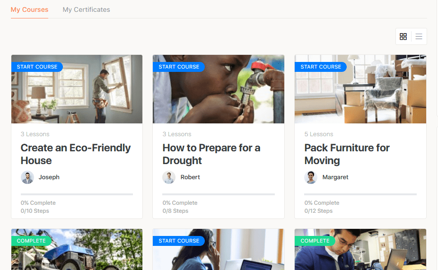Click Start Course badge on Eco-Friendly House
Viewport: 438px width, 270px height.
[x=37, y=67]
